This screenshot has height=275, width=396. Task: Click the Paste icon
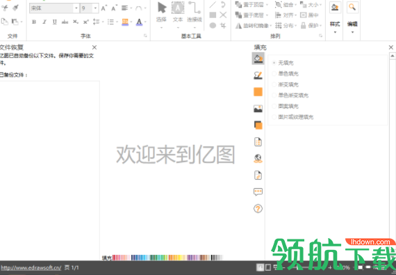[15, 22]
